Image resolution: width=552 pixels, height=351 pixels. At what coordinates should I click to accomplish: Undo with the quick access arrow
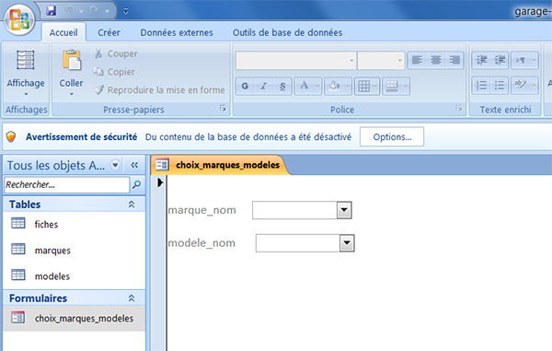69,10
